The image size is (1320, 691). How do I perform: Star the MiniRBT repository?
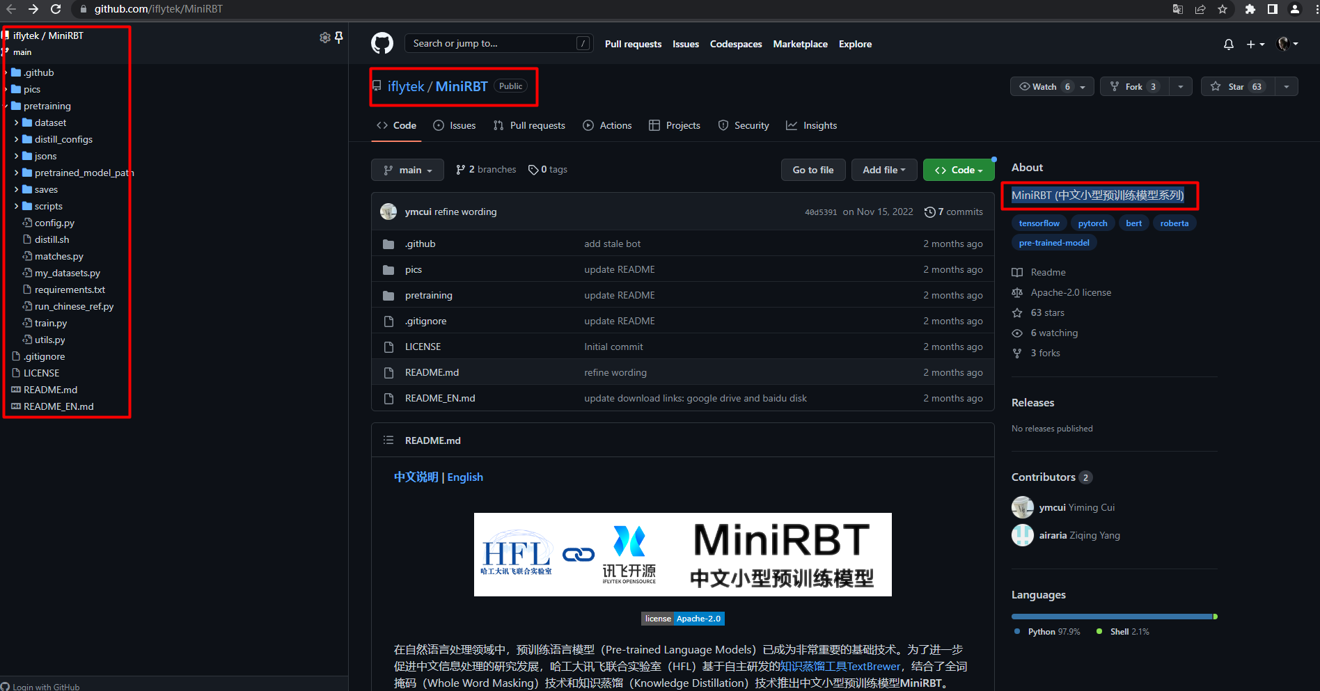[1238, 86]
